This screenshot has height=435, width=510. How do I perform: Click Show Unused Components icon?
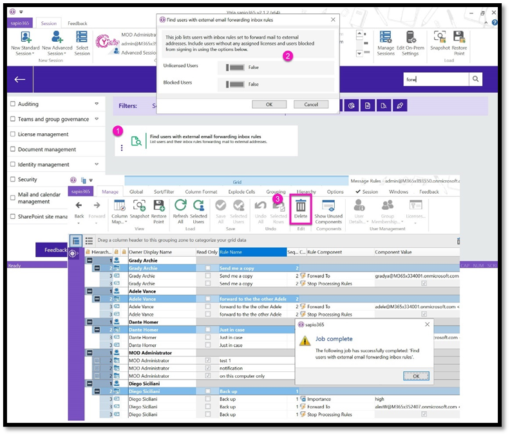tap(328, 205)
